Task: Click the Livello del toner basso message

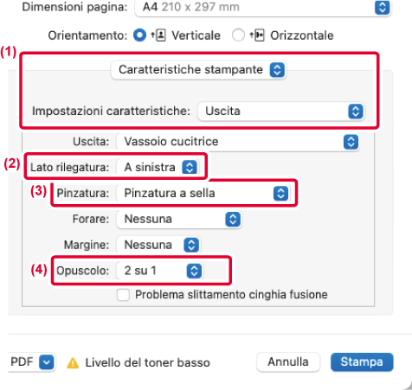Action: click(x=148, y=363)
